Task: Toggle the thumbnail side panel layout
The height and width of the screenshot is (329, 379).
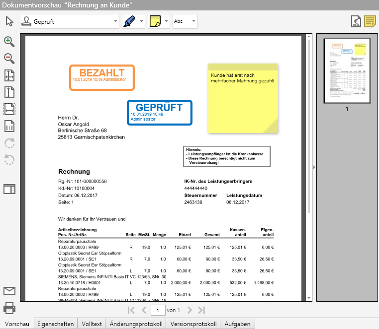Action: coord(9,189)
